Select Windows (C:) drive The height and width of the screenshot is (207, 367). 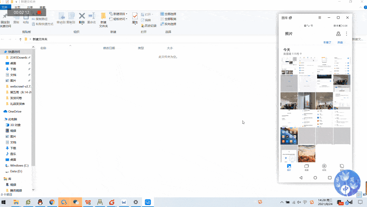click(x=17, y=165)
